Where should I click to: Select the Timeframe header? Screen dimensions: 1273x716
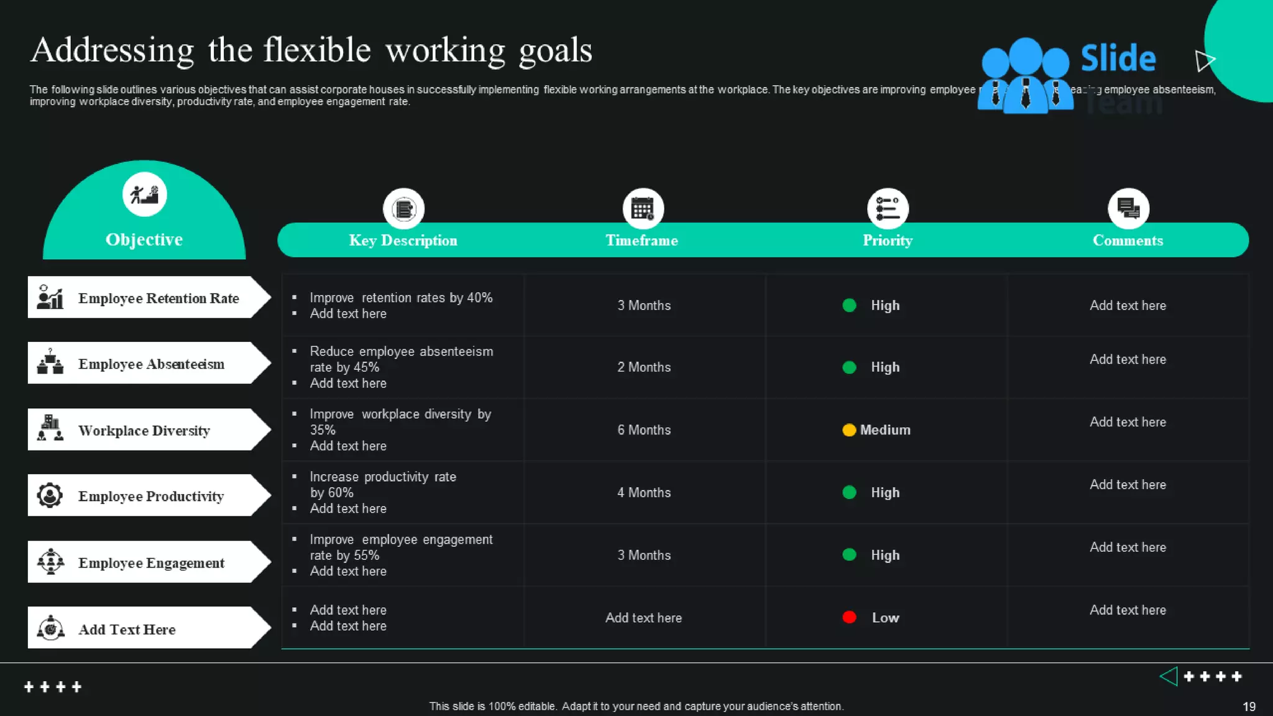coord(642,241)
